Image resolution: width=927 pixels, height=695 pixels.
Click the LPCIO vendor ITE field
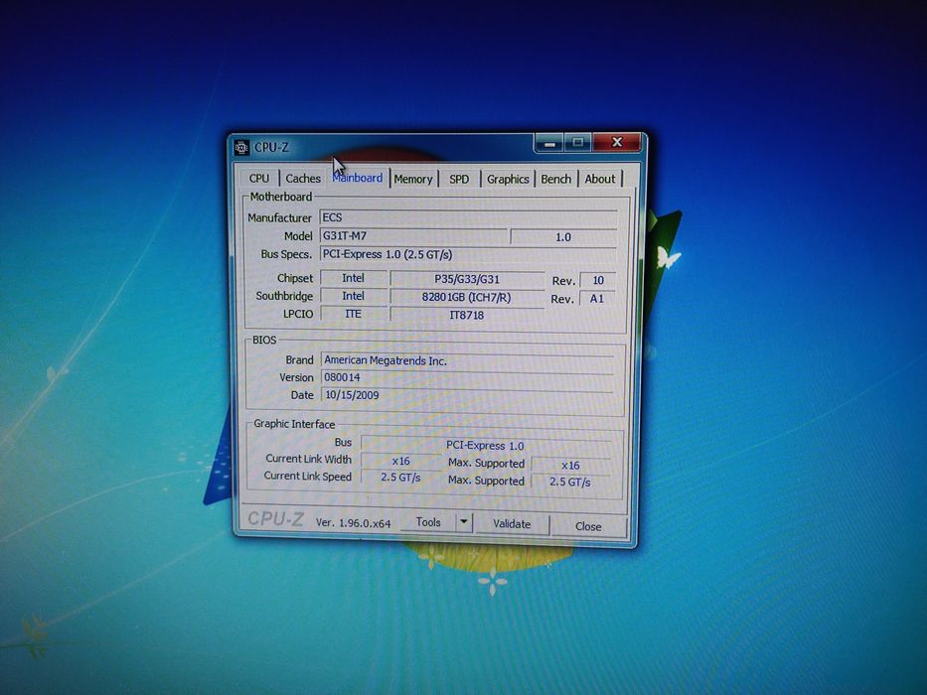coord(354,313)
